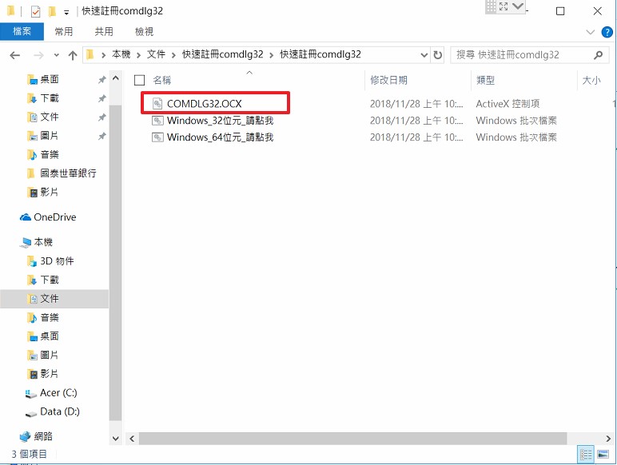Open the Help question mark icon
The height and width of the screenshot is (465, 617).
point(607,32)
